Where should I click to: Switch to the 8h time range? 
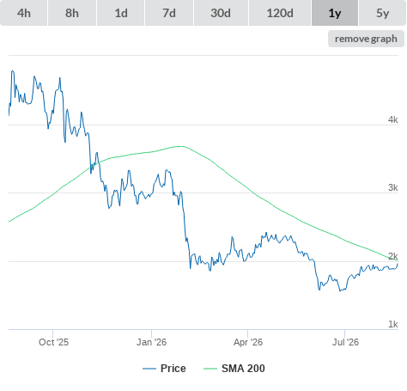[72, 13]
